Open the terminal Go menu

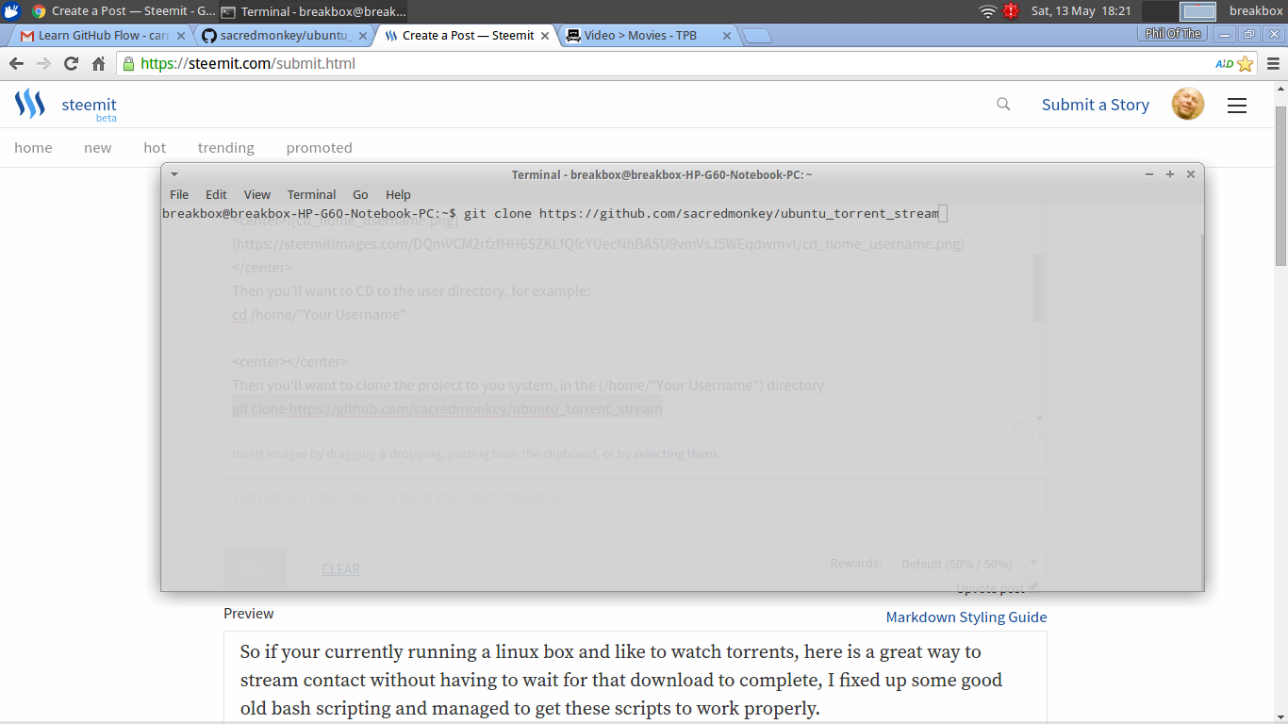[360, 194]
